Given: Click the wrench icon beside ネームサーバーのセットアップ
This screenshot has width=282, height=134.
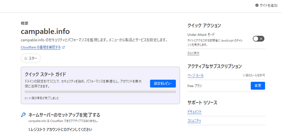Looking at the screenshot, I should coord(23,115).
